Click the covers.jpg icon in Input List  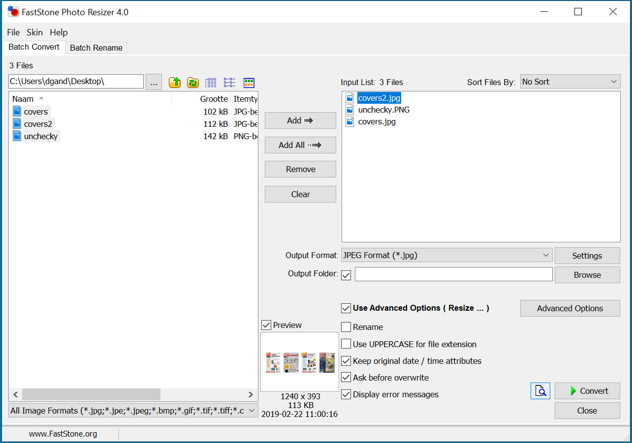pyautogui.click(x=350, y=121)
